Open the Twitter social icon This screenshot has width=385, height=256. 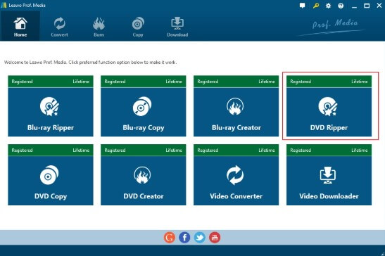(x=200, y=237)
